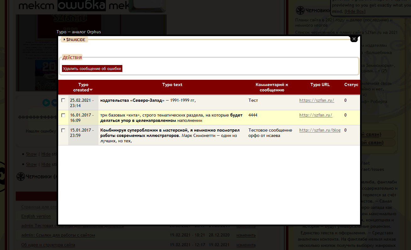This screenshot has width=411, height=250.
Task: Tick checkbox for the 15.01.2017 typo row
Action: tap(63, 130)
